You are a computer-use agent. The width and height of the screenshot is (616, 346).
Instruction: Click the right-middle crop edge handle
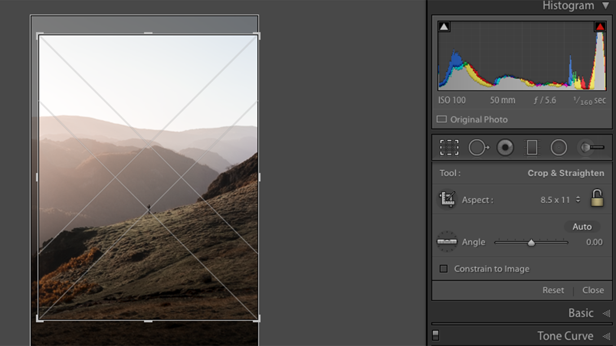(x=259, y=177)
